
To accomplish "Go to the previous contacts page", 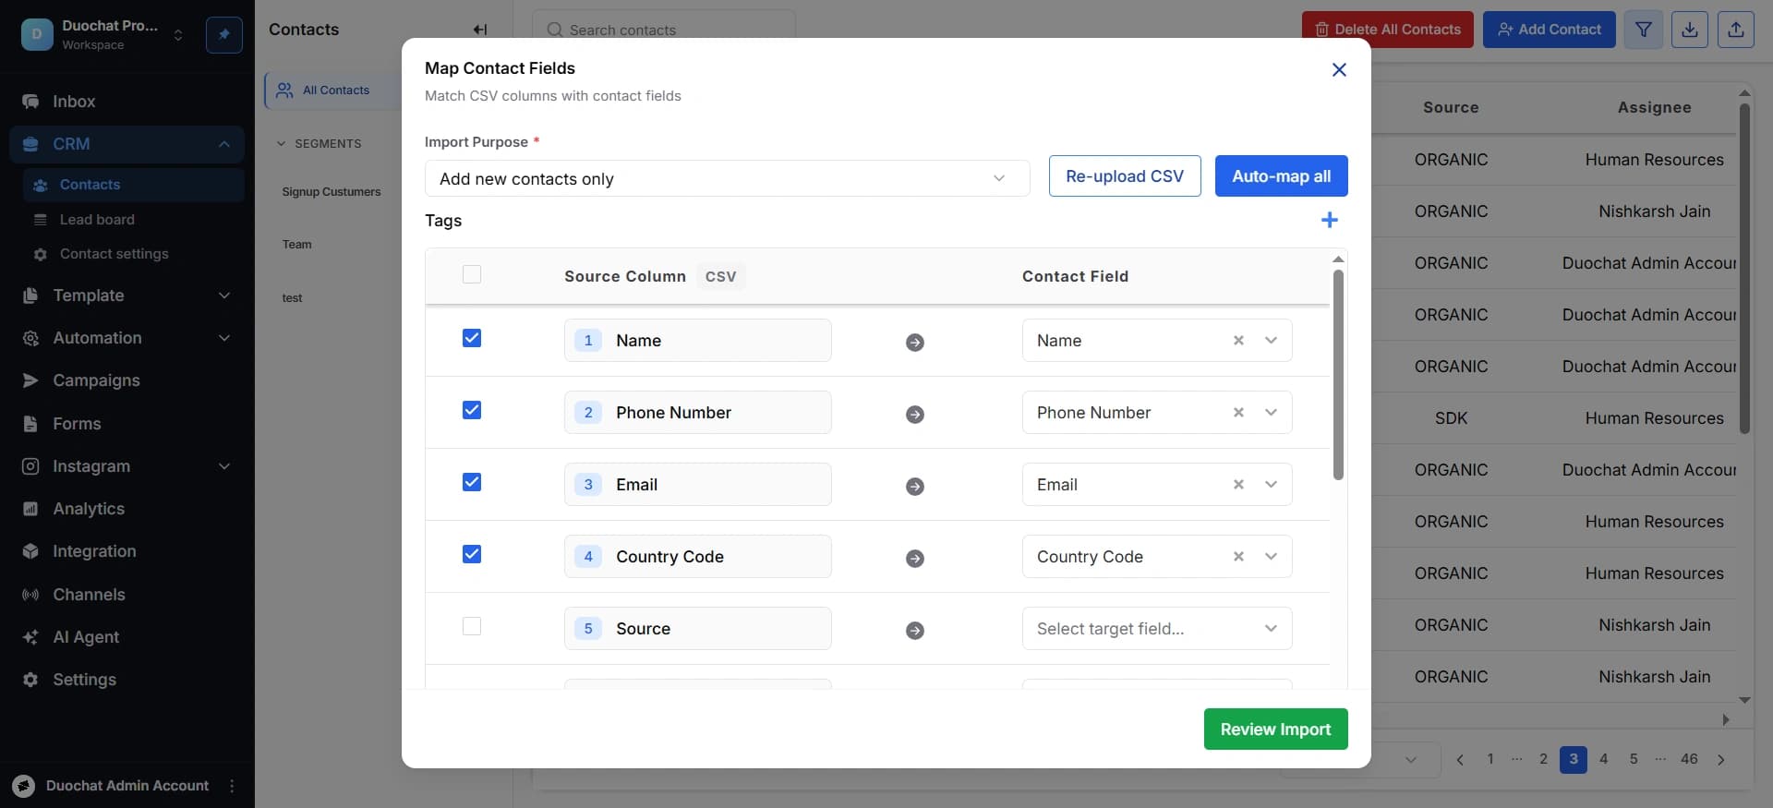I will click(1460, 760).
